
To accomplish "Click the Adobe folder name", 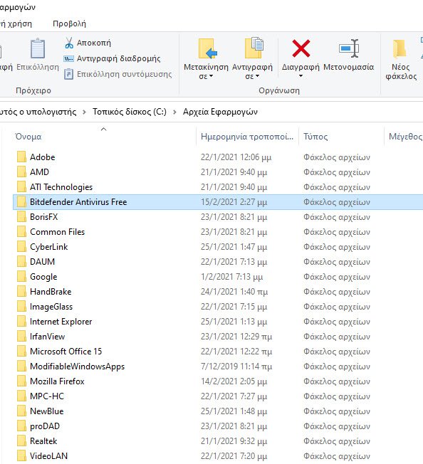I will pyautogui.click(x=42, y=157).
